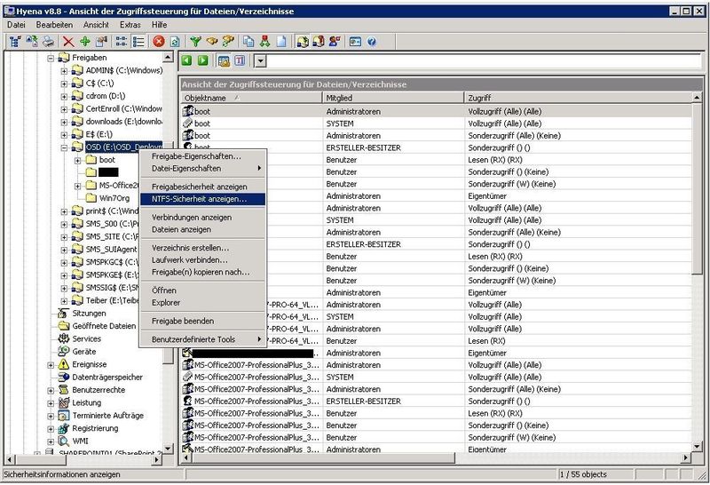This screenshot has width=710, height=485.
Task: Click the refresh icon next to stop
Action: (175, 42)
